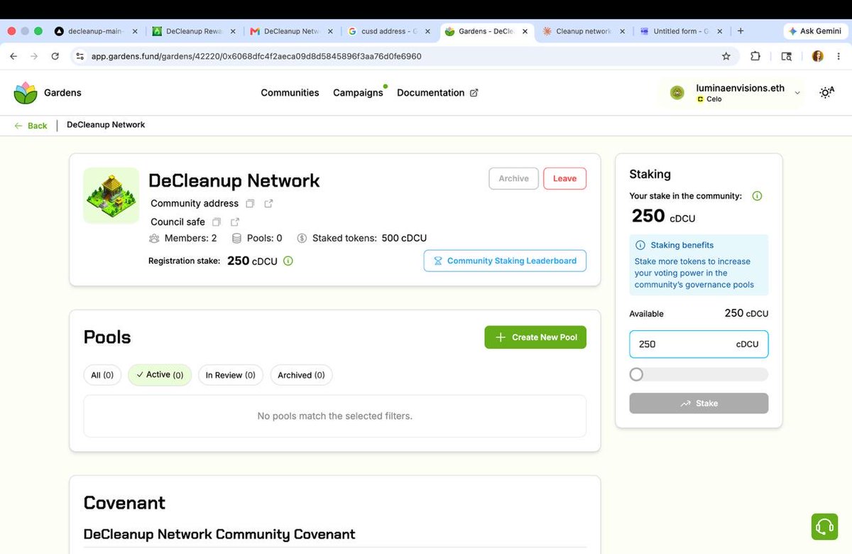Open the Campaigns menu

click(x=358, y=93)
